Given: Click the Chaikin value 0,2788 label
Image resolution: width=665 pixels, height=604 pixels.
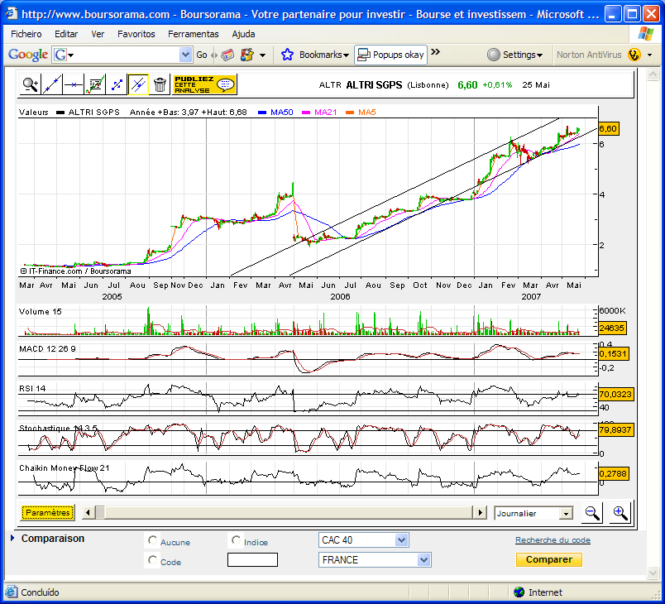Looking at the screenshot, I should pos(613,474).
